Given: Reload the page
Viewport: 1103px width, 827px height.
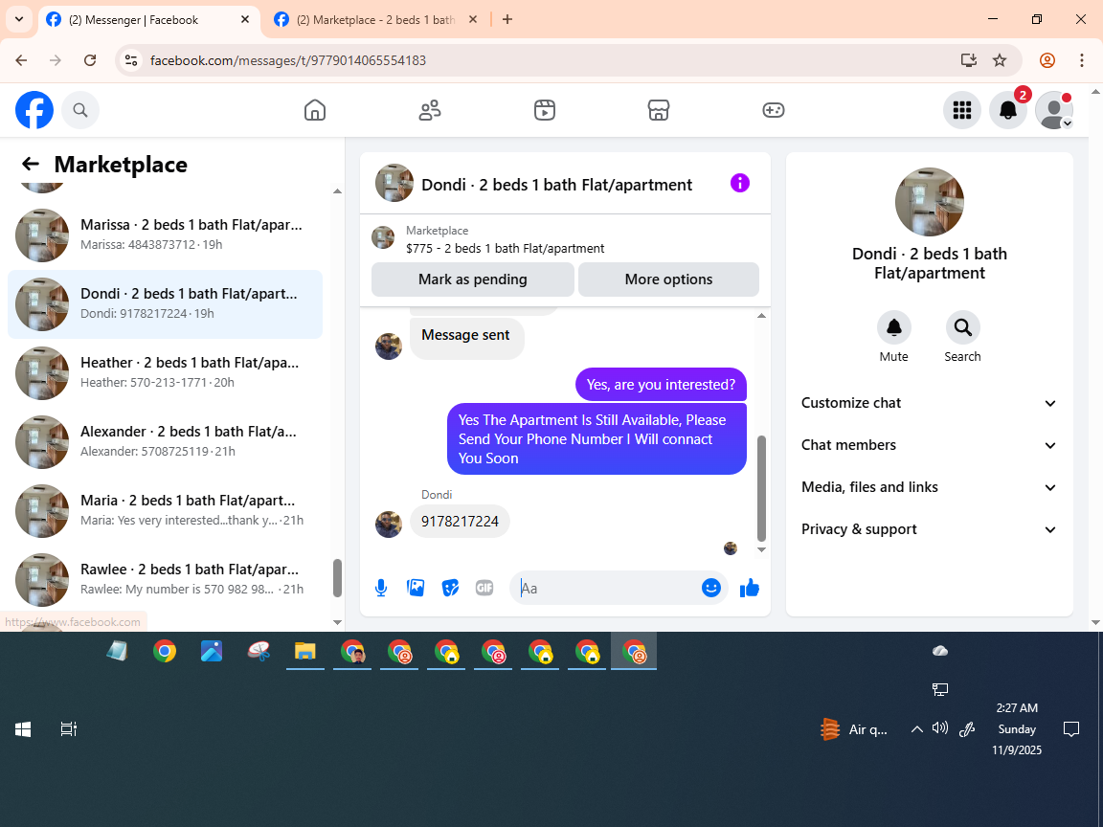Looking at the screenshot, I should pyautogui.click(x=90, y=60).
